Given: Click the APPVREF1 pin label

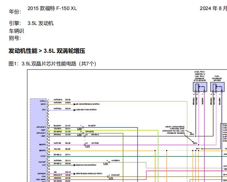Looking at the screenshot, I should [x=41, y=133].
